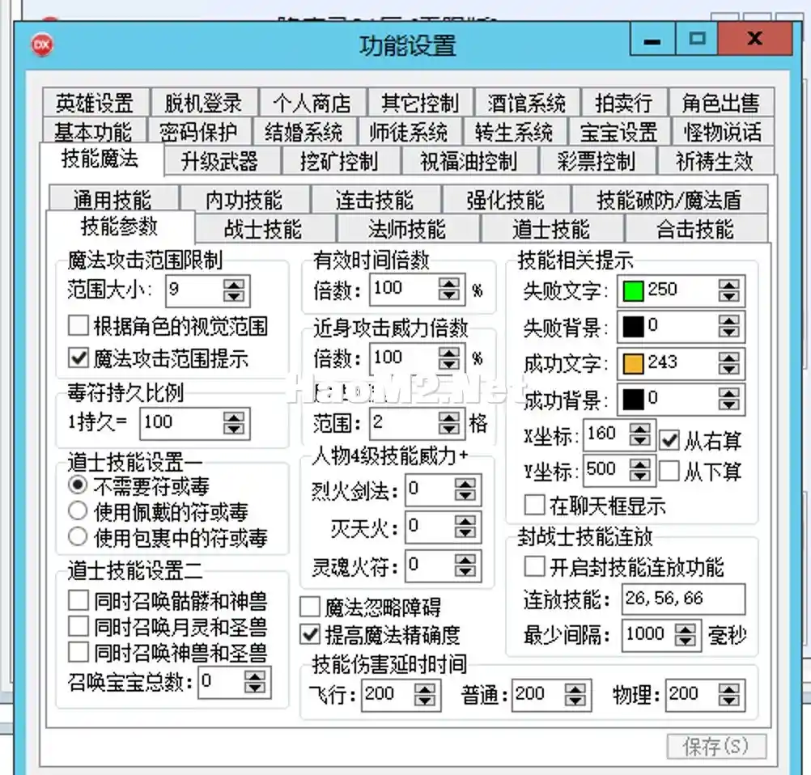This screenshot has height=775, width=811.
Task: Select the 升级武器 tab
Action: click(221, 161)
